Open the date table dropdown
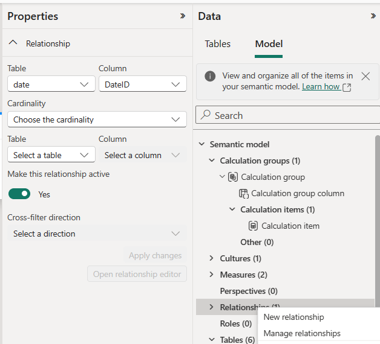Image resolution: width=380 pixels, height=344 pixels. coord(51,84)
